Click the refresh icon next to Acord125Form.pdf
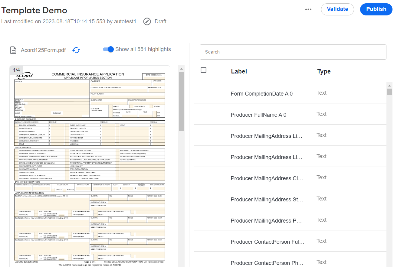394x267 pixels. 76,50
